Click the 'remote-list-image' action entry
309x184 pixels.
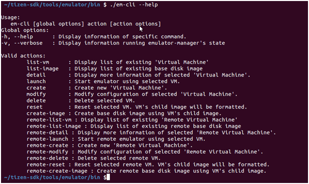54,126
